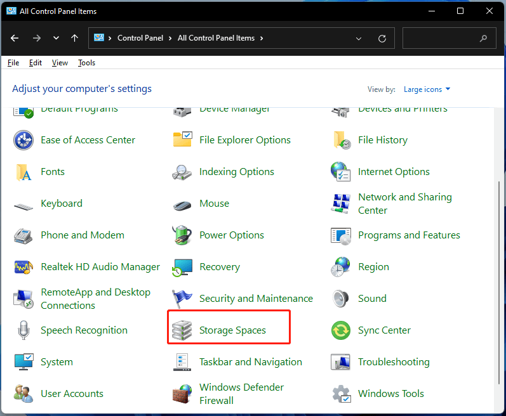The image size is (506, 416).
Task: Expand the chevron before Control Panel breadcrumb
Action: click(x=110, y=38)
